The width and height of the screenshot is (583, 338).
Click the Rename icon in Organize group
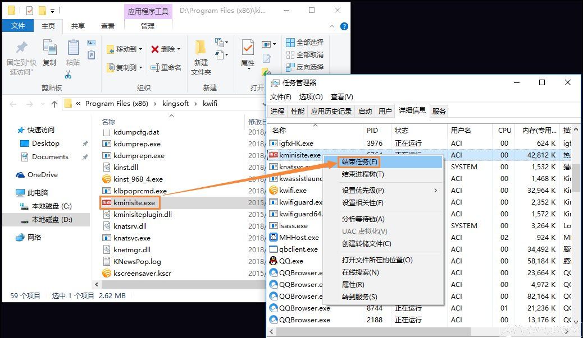[155, 67]
